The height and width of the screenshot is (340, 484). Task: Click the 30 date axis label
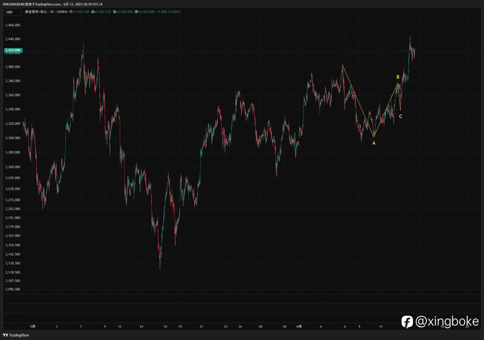(284, 326)
